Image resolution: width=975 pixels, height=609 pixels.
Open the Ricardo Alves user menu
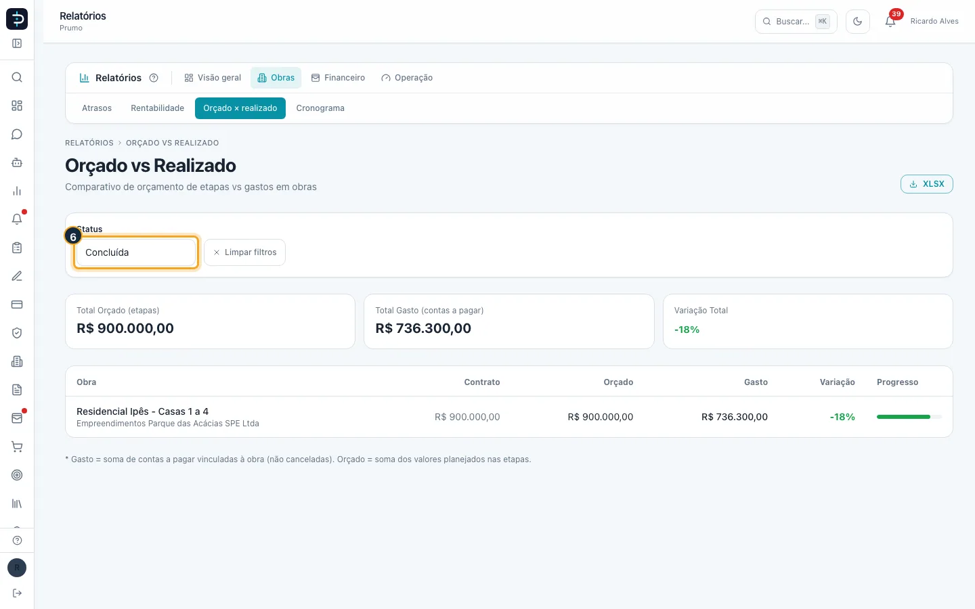click(x=934, y=22)
